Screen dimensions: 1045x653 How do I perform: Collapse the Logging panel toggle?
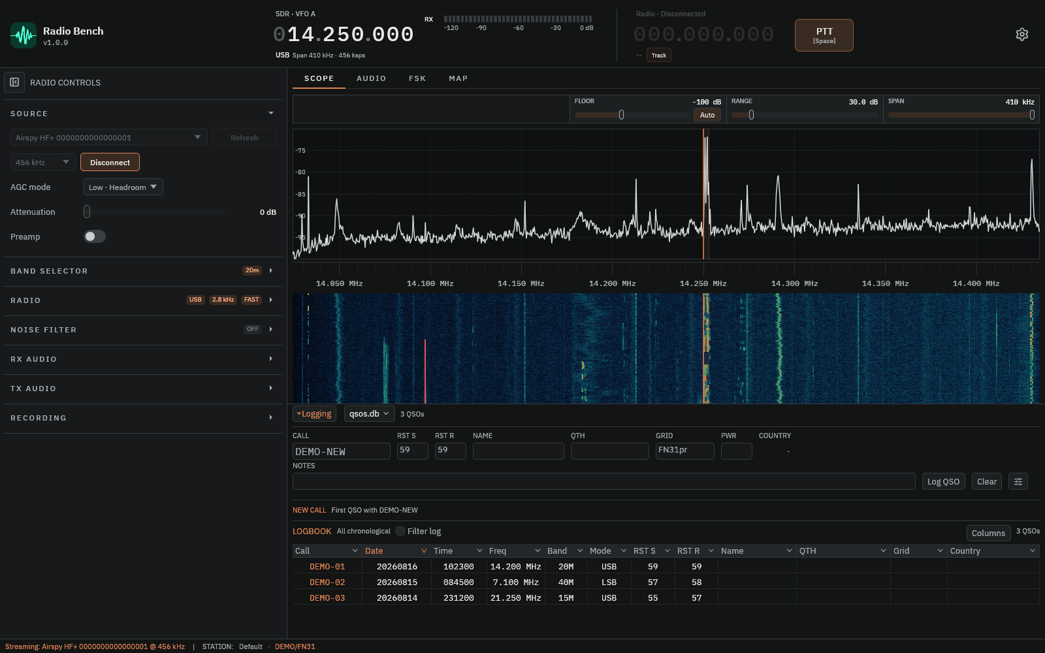[x=314, y=413]
